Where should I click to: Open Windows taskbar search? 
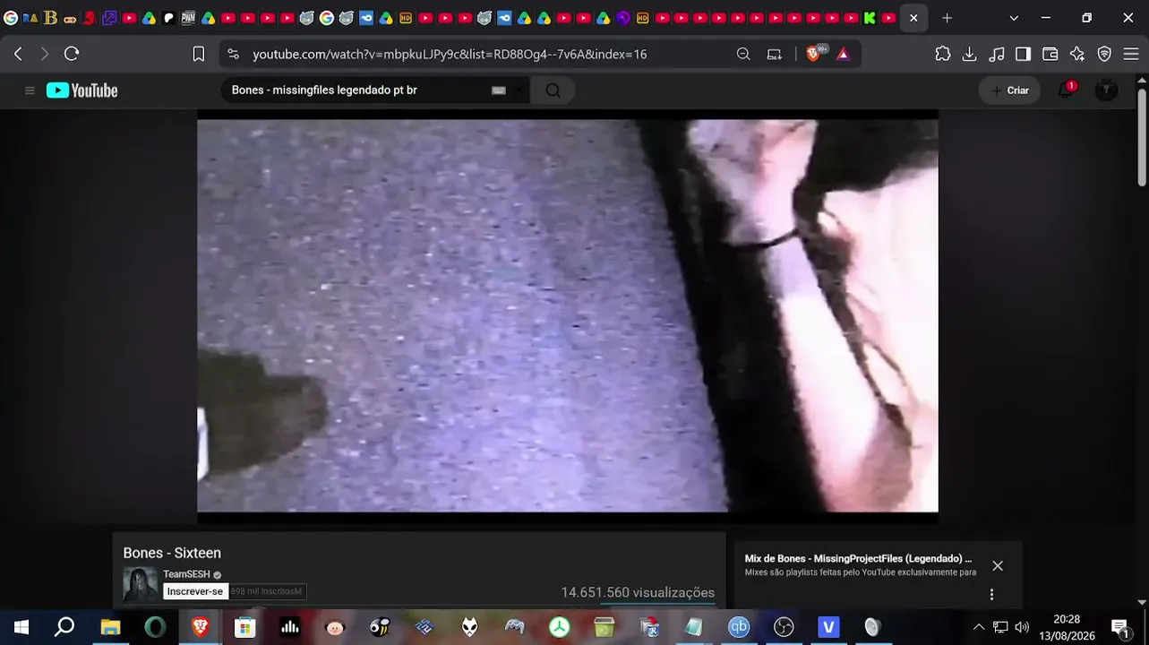64,627
